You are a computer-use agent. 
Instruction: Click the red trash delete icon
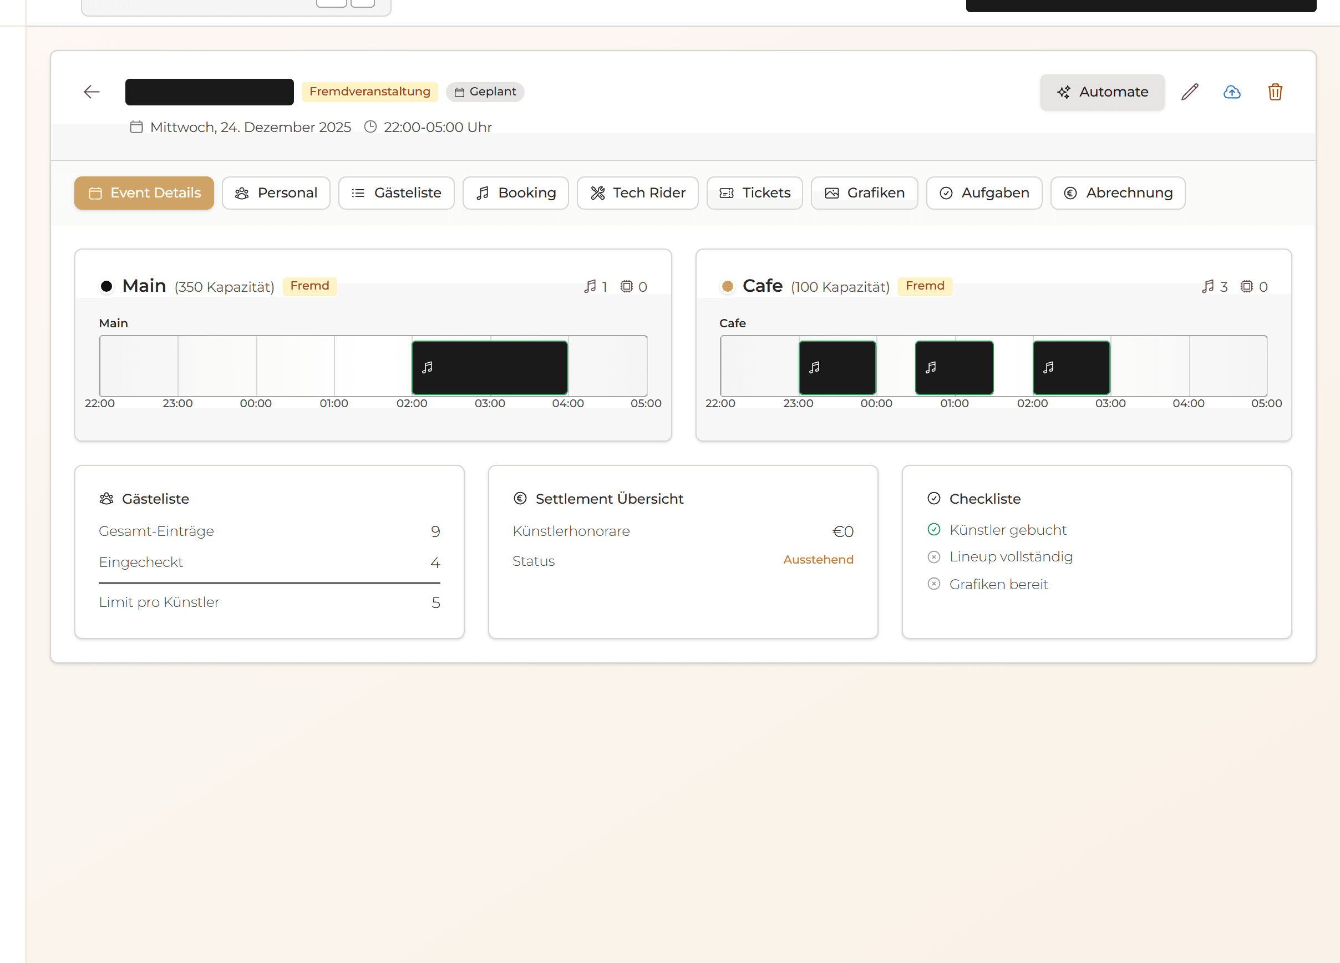click(1275, 92)
